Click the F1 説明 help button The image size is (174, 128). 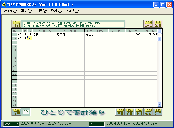(x=17, y=24)
